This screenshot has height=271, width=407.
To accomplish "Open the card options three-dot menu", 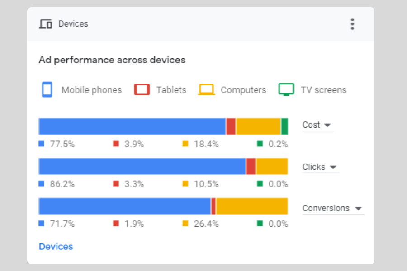I will [x=352, y=24].
